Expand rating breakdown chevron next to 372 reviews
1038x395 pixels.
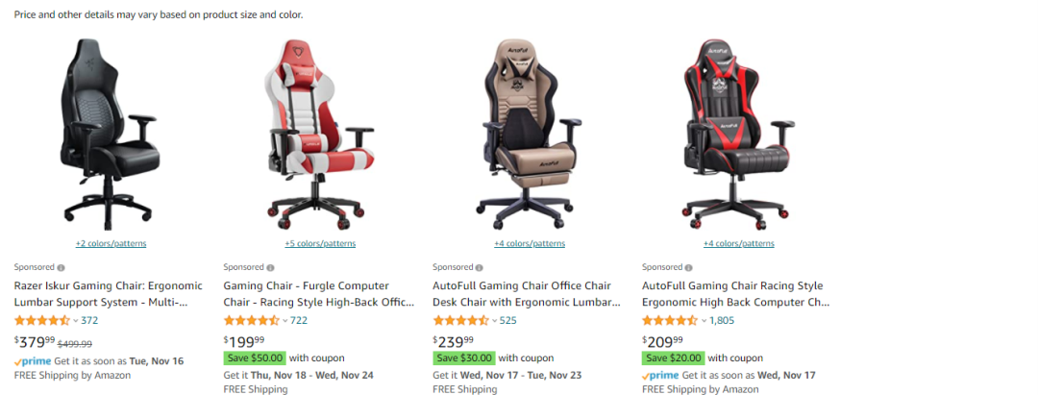[76, 321]
